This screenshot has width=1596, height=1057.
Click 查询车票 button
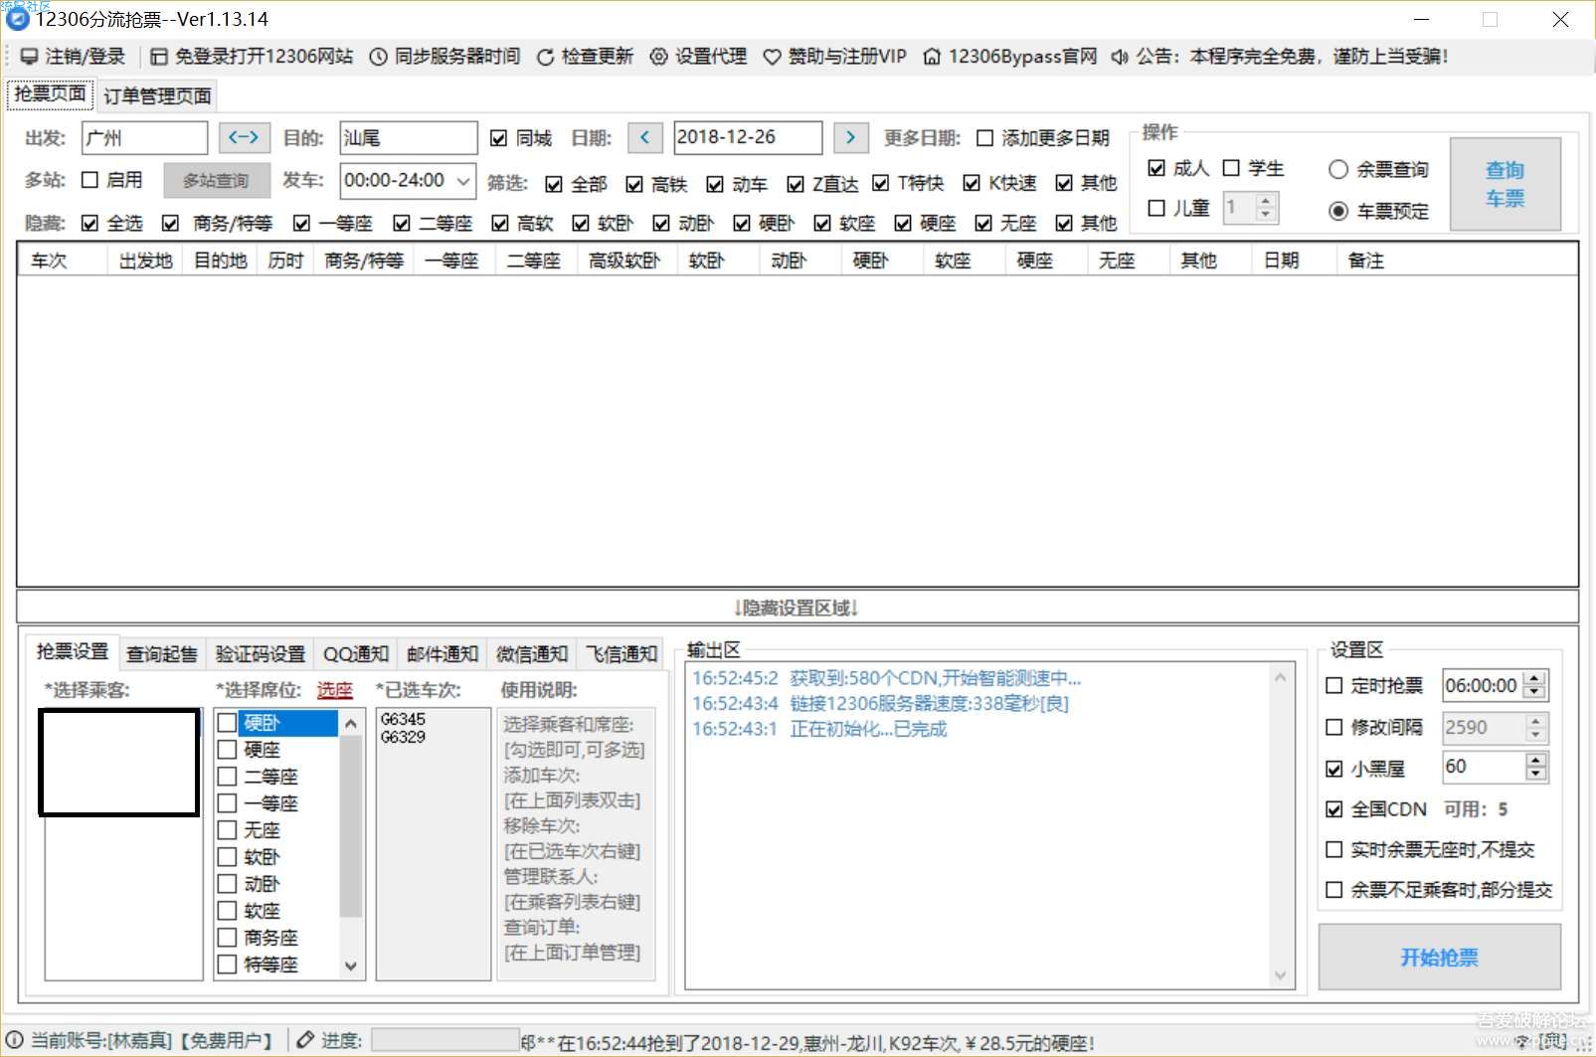tap(1505, 184)
